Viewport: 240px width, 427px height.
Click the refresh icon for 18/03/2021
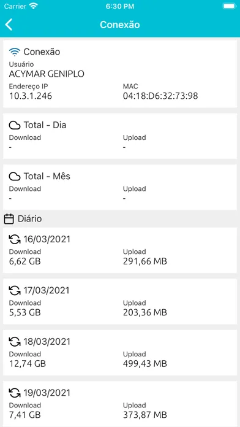tap(15, 342)
